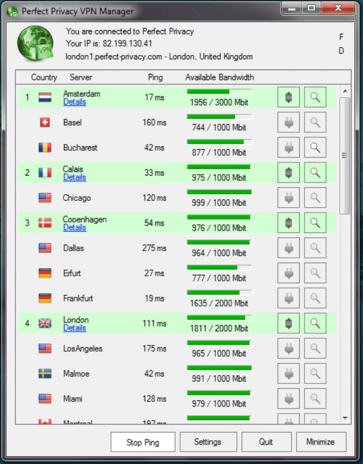Click the '275 ms' ping value
This screenshot has height=464, width=363.
click(154, 248)
